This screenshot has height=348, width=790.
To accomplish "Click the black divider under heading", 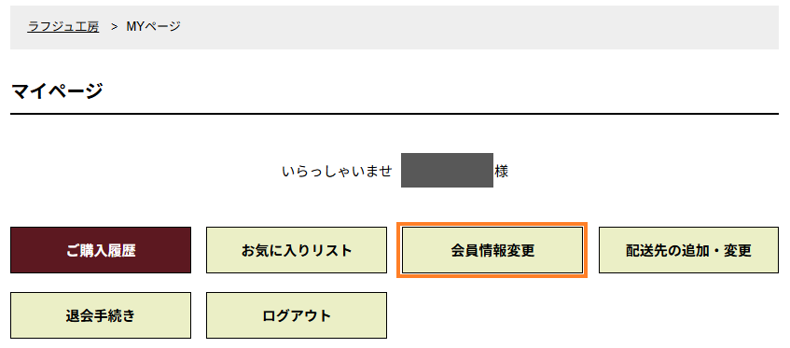I will tap(395, 114).
